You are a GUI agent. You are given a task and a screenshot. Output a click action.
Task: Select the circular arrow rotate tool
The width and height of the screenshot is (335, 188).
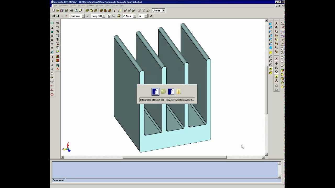pos(276,71)
